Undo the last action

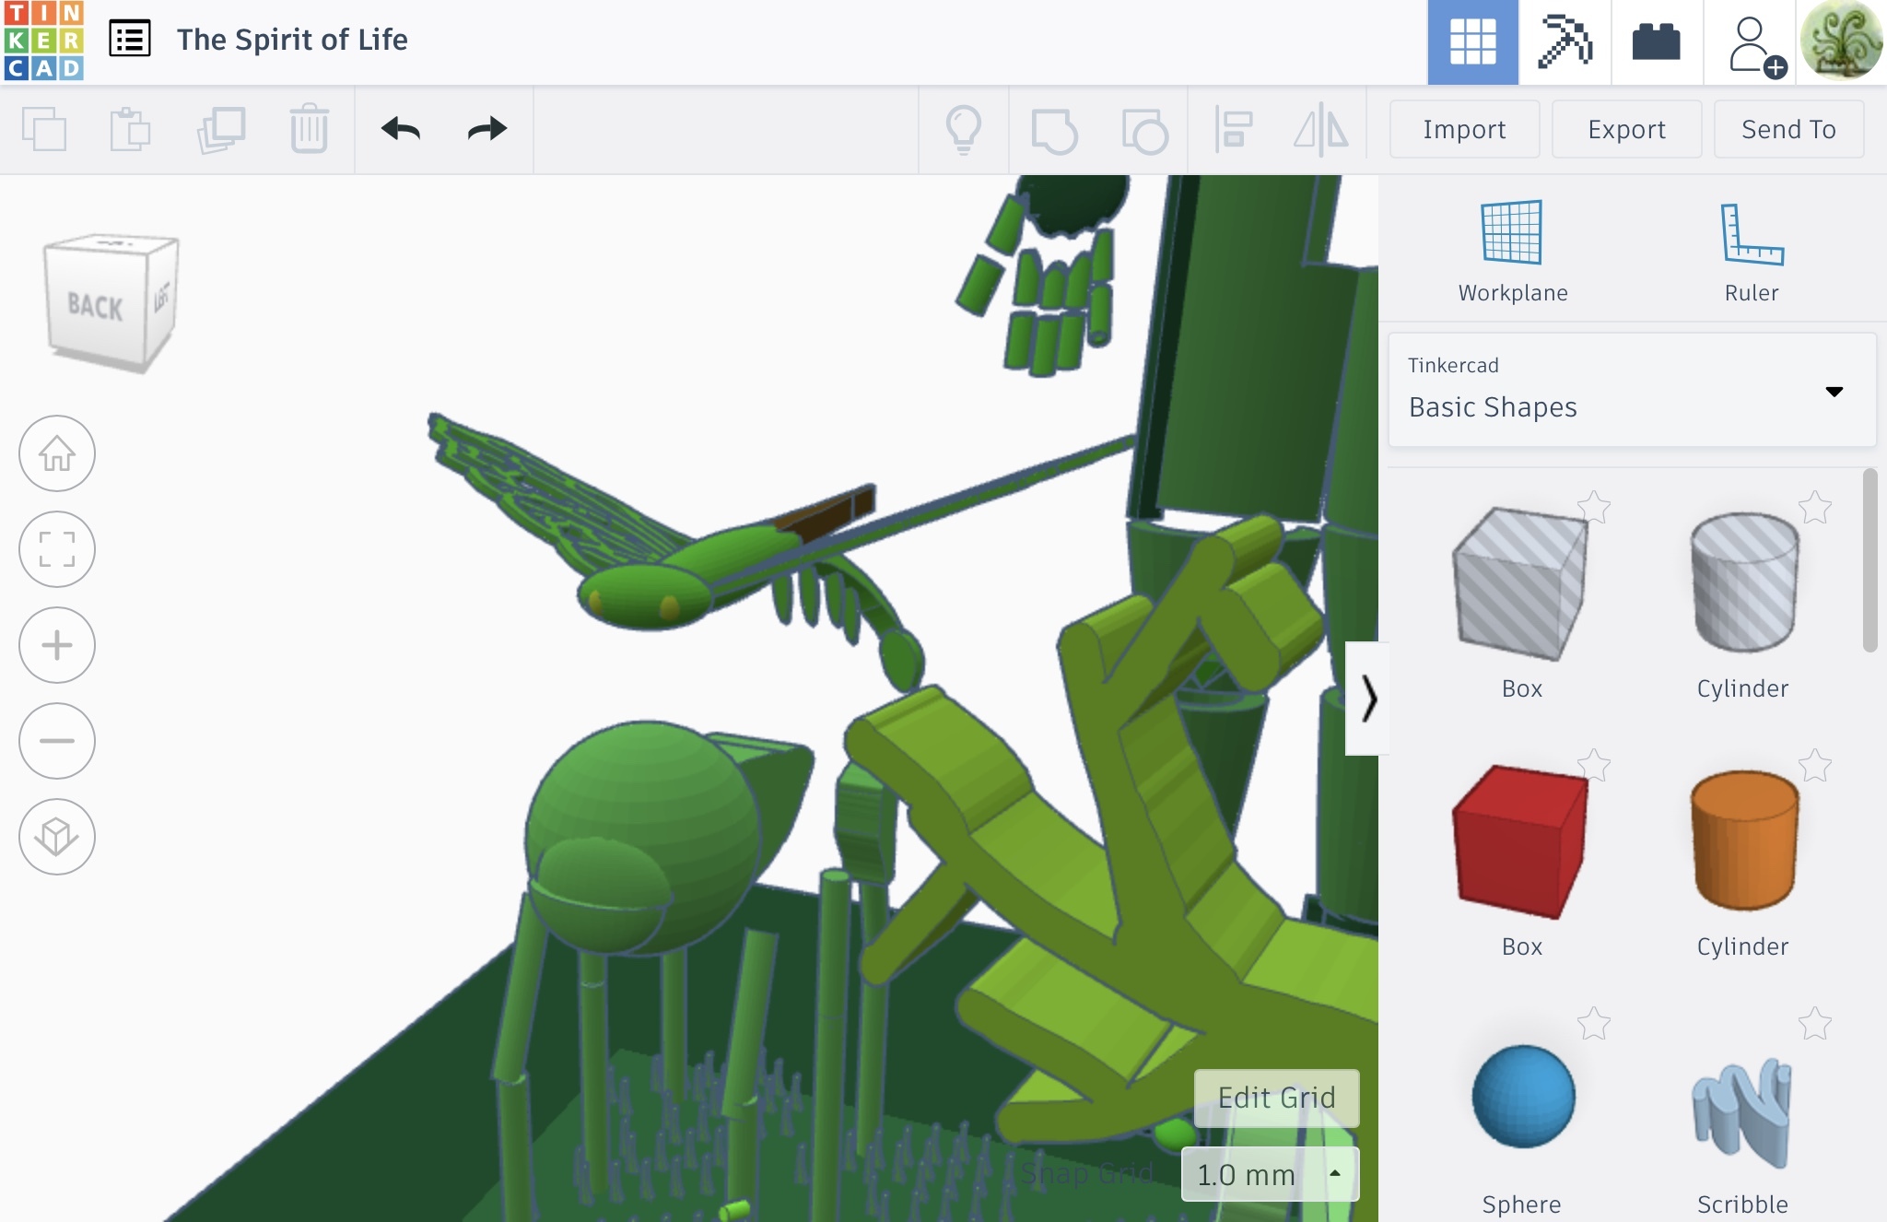(401, 129)
